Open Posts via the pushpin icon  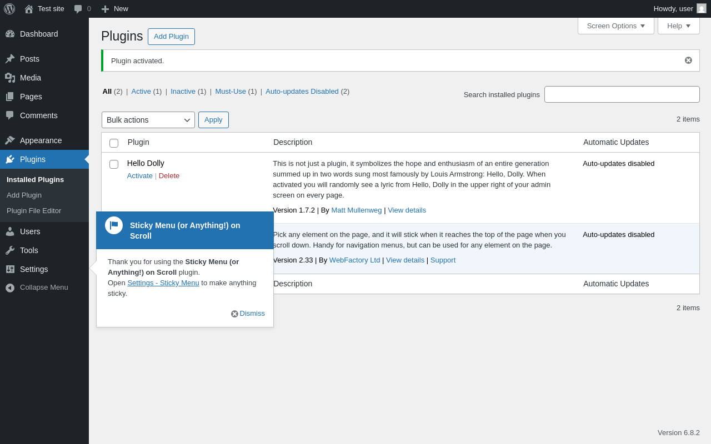[x=10, y=59]
